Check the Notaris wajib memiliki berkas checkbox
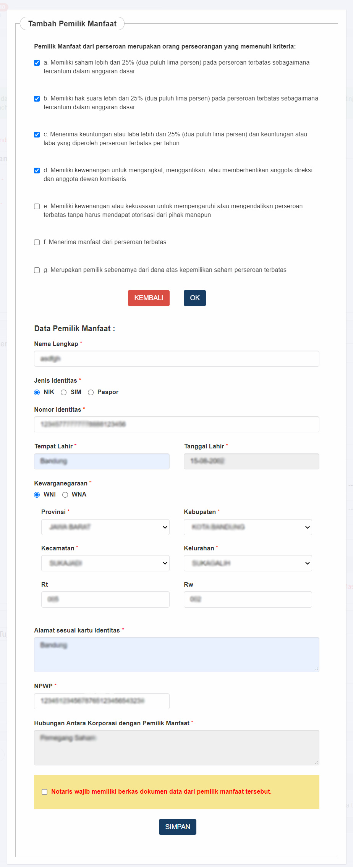Screen dimensions: 353x867 coord(45,792)
